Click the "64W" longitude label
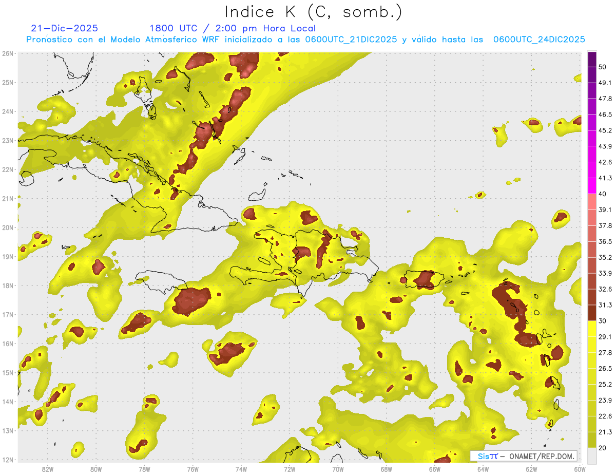 click(x=483, y=469)
